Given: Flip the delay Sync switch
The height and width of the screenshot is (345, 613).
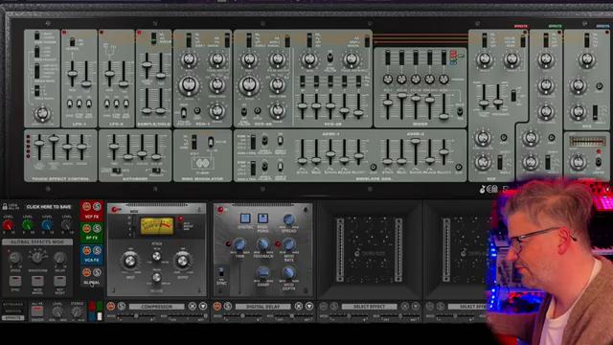Looking at the screenshot, I should pos(221,272).
